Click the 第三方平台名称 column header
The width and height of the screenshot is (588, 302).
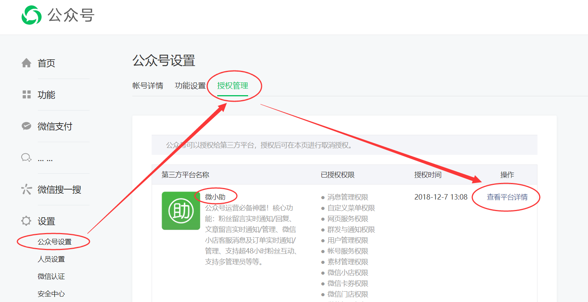coord(185,174)
